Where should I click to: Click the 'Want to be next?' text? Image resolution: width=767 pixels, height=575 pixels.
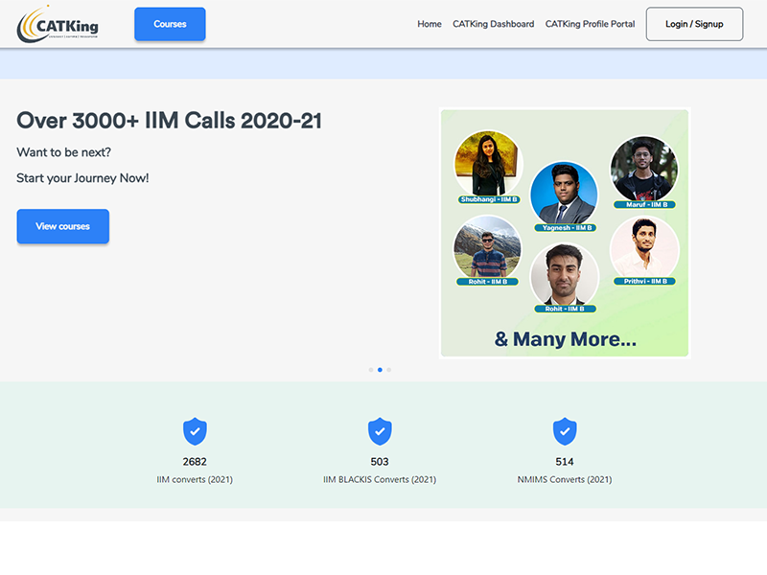tap(63, 152)
